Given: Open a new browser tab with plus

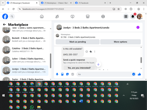Looking at the screenshot, I should [110, 3].
